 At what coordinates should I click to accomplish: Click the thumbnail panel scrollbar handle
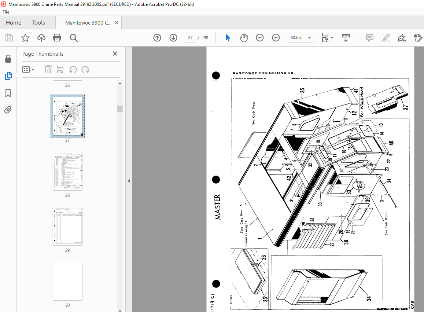pos(120,109)
